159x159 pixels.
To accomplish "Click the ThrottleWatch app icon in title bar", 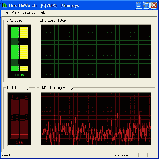I will [4, 5].
